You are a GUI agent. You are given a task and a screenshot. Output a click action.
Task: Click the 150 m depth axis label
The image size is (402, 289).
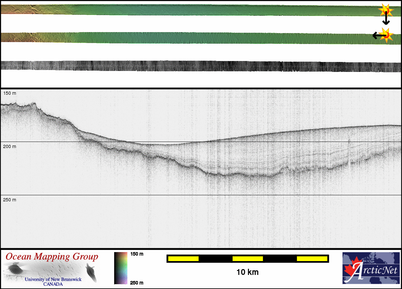10,93
